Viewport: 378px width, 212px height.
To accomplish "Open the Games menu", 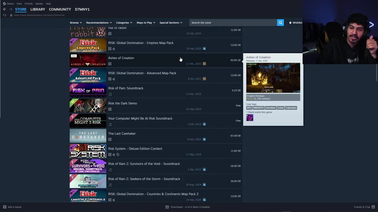I will click(x=39, y=4).
